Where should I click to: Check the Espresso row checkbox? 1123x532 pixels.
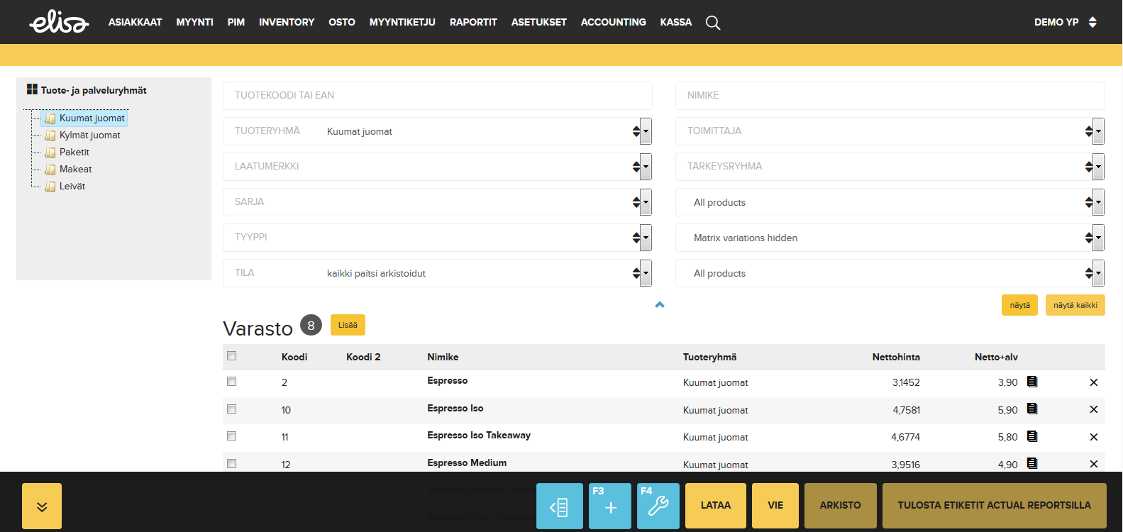tap(231, 382)
